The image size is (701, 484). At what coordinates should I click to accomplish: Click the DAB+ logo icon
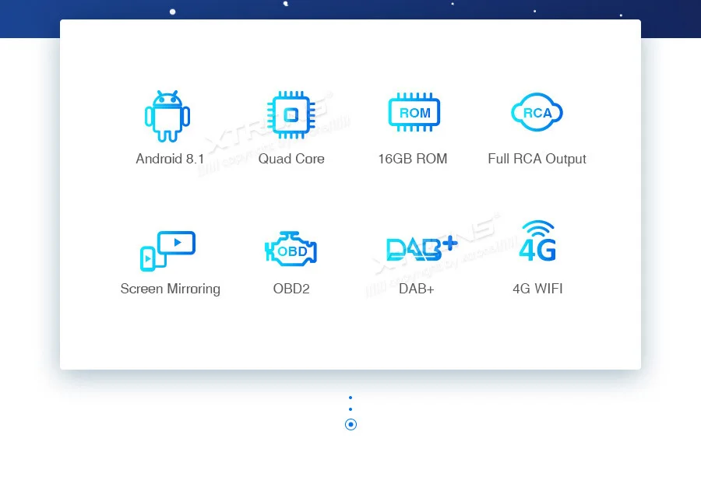point(421,248)
